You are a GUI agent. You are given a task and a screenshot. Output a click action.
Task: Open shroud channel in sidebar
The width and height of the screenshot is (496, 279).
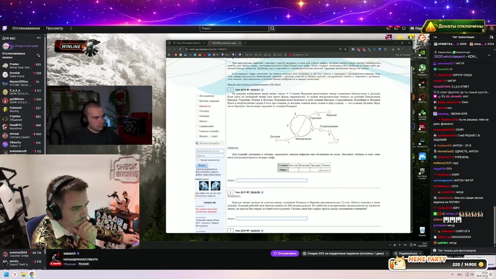point(22,135)
